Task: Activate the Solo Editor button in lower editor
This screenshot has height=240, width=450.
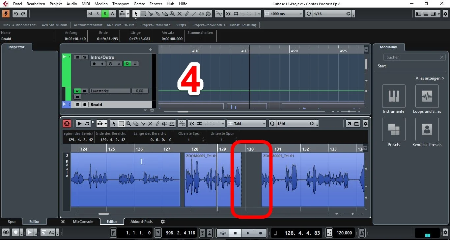Action: coord(67,124)
